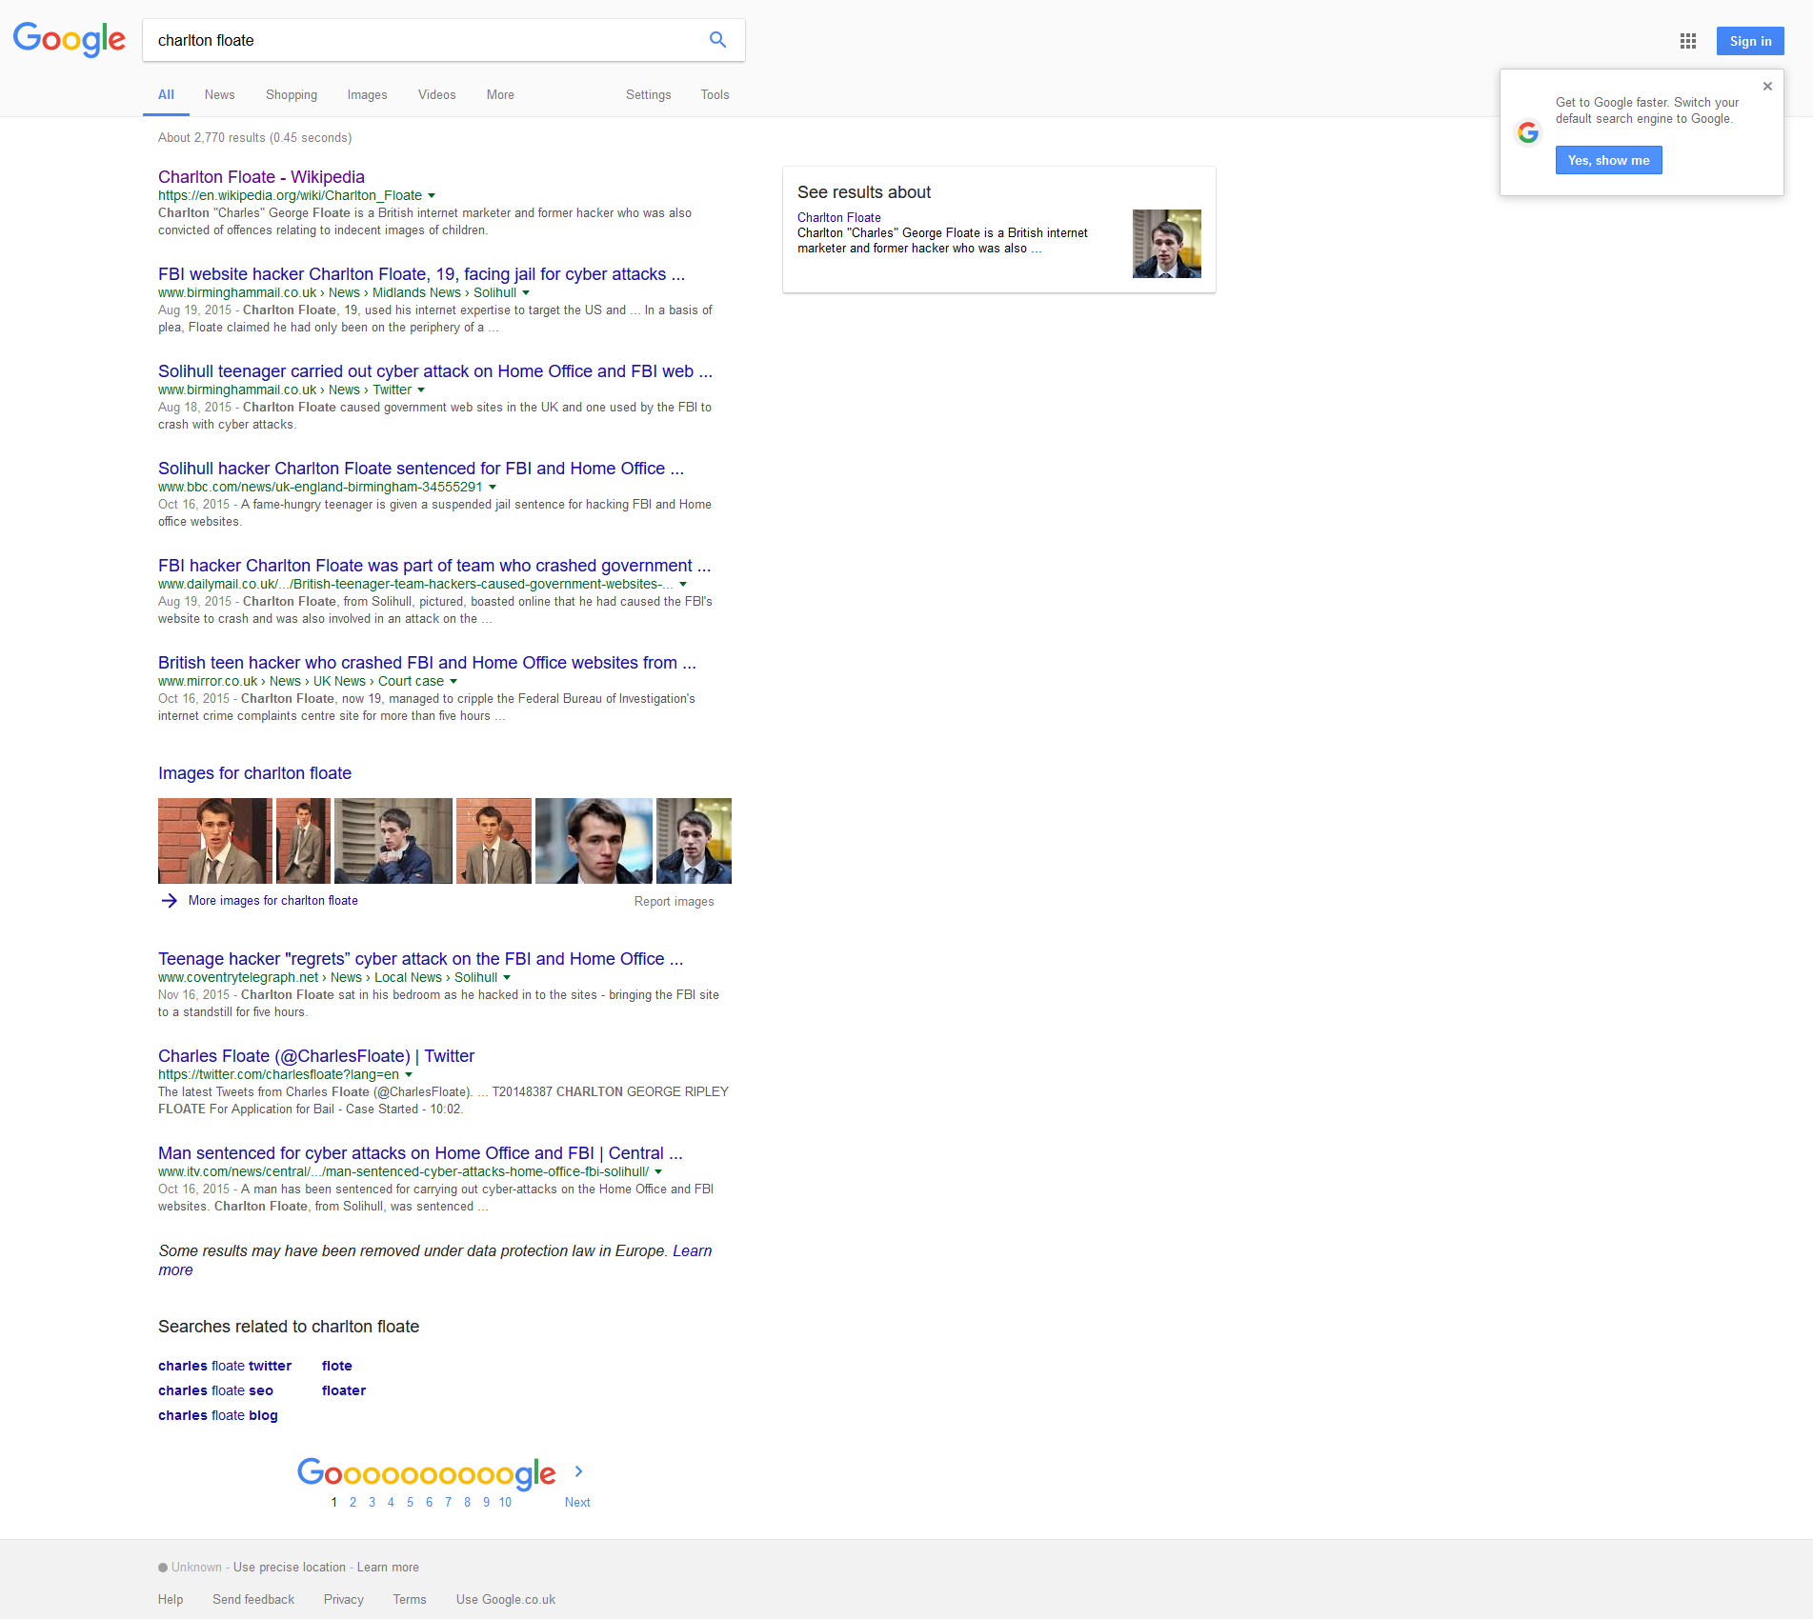1813x1619 pixels.
Task: Go to results page 2
Action: pos(353,1502)
